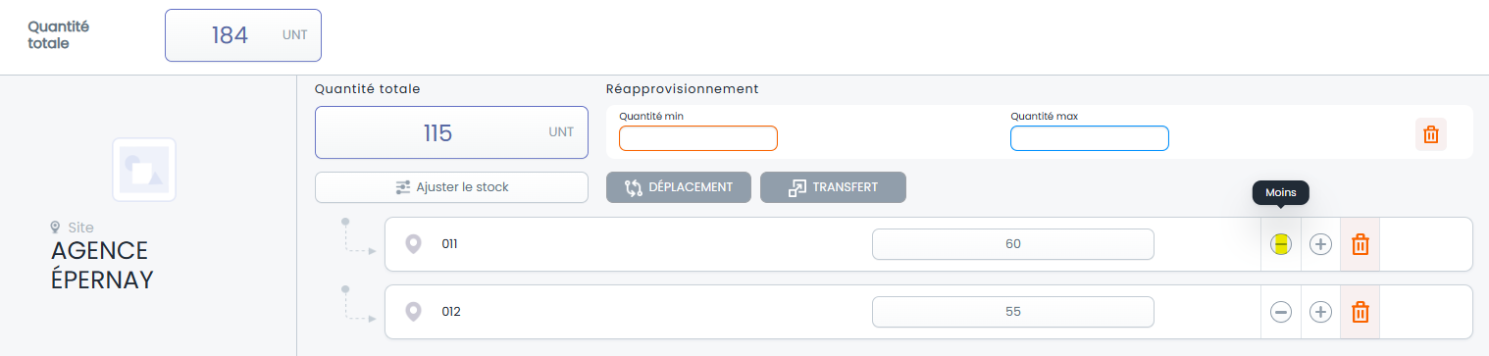This screenshot has height=356, width=1489.
Task: Decrease quantity for location 011
Action: (1280, 244)
